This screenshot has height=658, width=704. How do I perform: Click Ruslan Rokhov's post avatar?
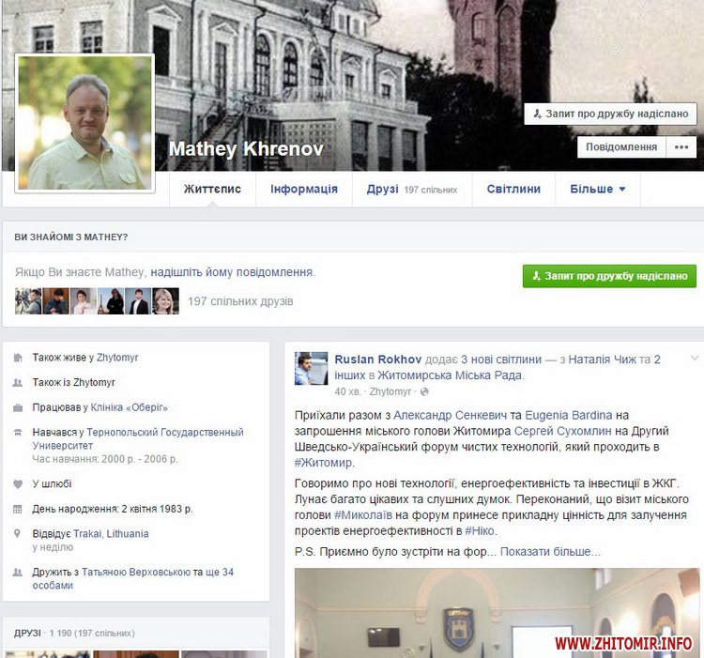click(x=312, y=368)
